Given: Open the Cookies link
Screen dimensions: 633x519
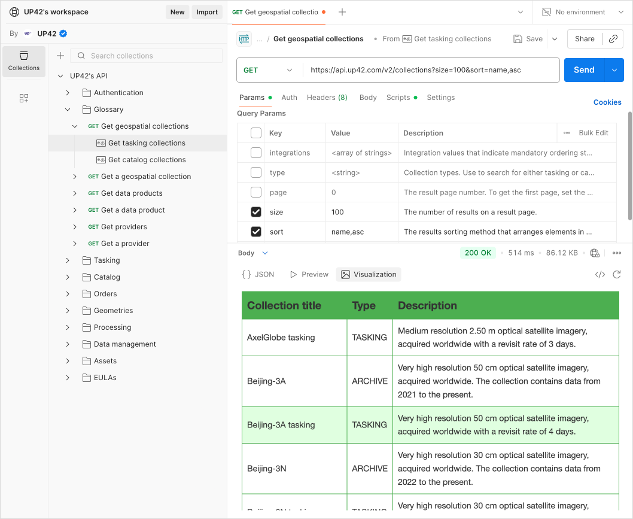Looking at the screenshot, I should pos(607,102).
